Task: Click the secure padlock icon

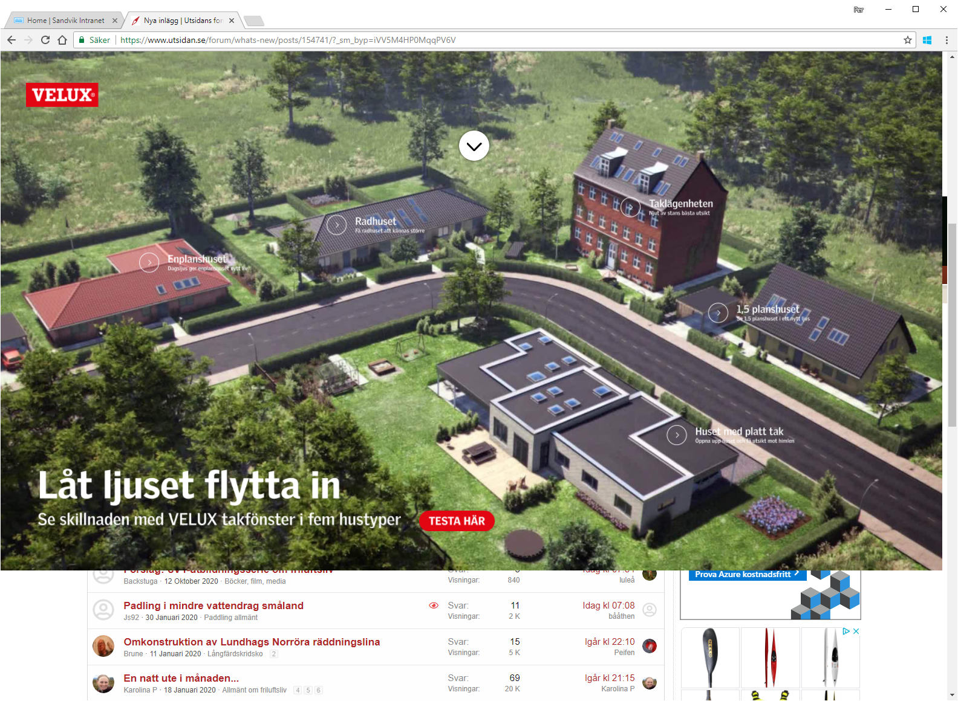Action: pos(82,40)
